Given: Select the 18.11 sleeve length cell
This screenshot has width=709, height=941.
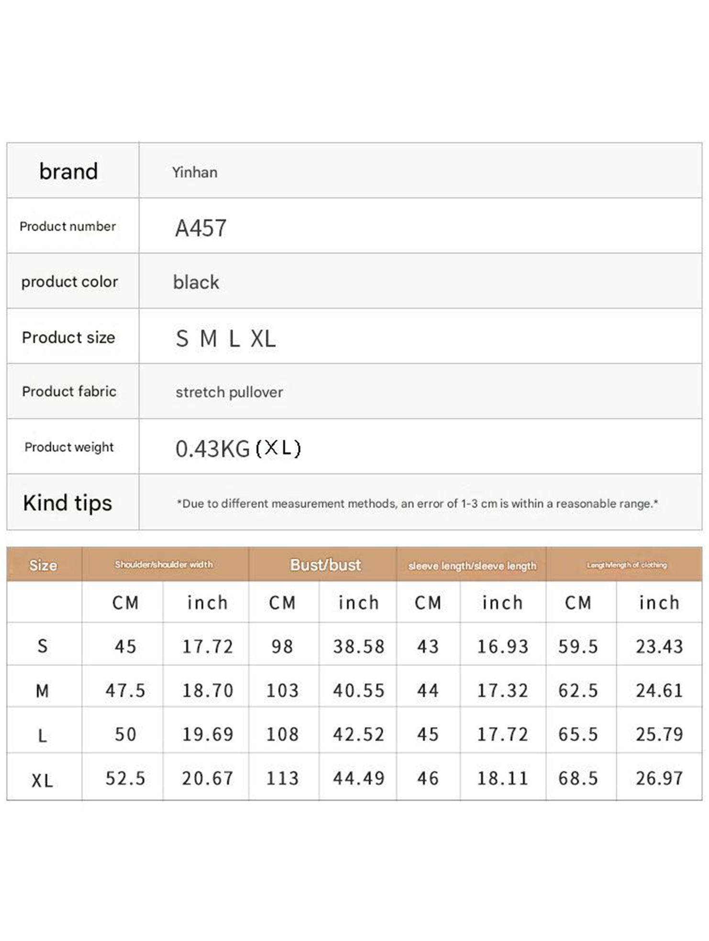Looking at the screenshot, I should tap(502, 778).
